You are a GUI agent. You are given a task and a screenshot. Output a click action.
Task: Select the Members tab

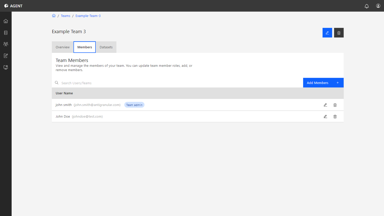coord(85,47)
